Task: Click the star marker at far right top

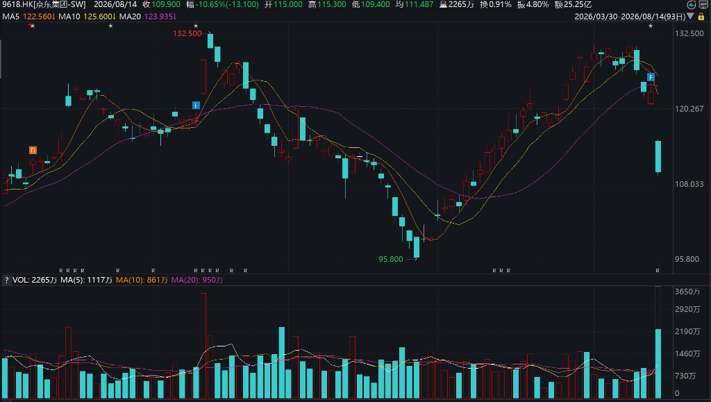Action: (650, 26)
